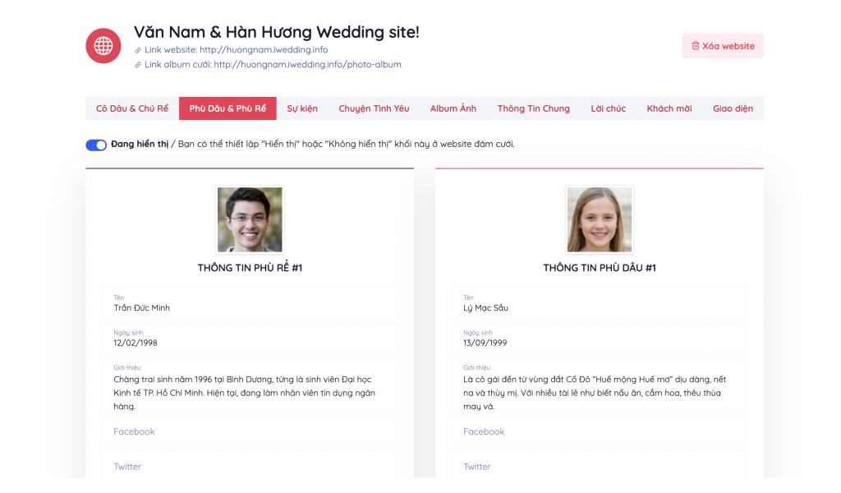Click the link icon before Link album cưới
Screen dimensions: 841x493
pyautogui.click(x=136, y=64)
